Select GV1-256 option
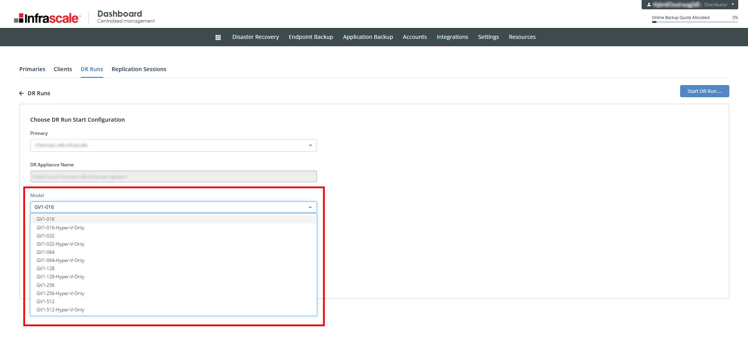This screenshot has width=748, height=344. coord(173,285)
